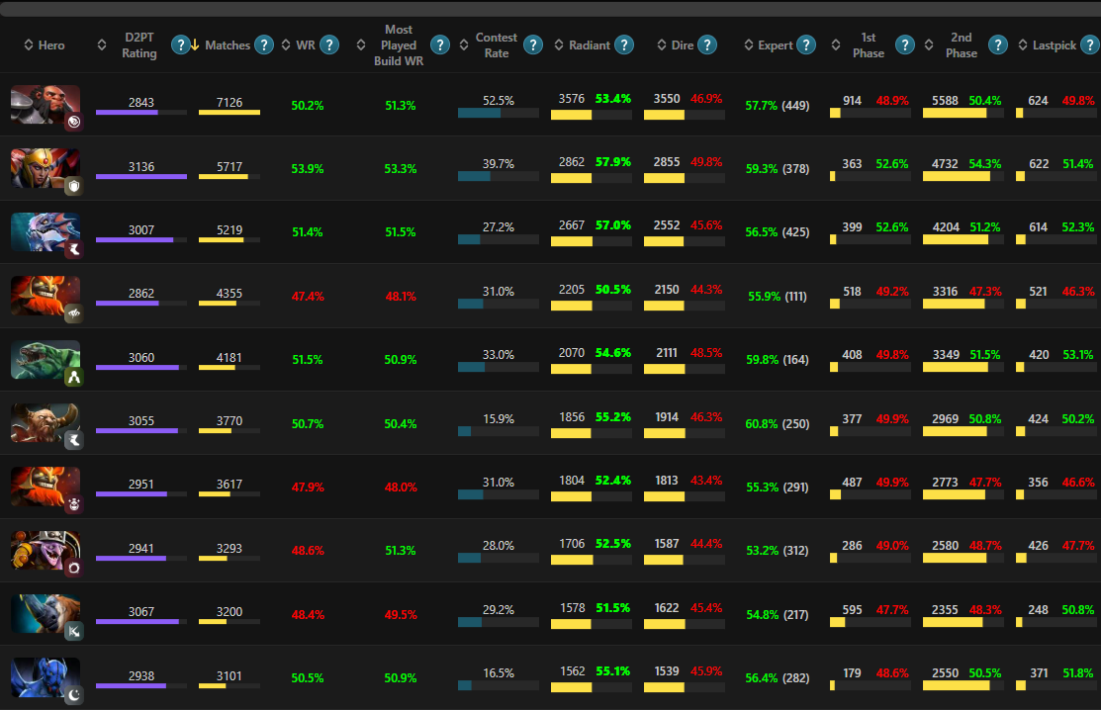Click the Lastpick count 248
The image size is (1101, 710).
1039,610
